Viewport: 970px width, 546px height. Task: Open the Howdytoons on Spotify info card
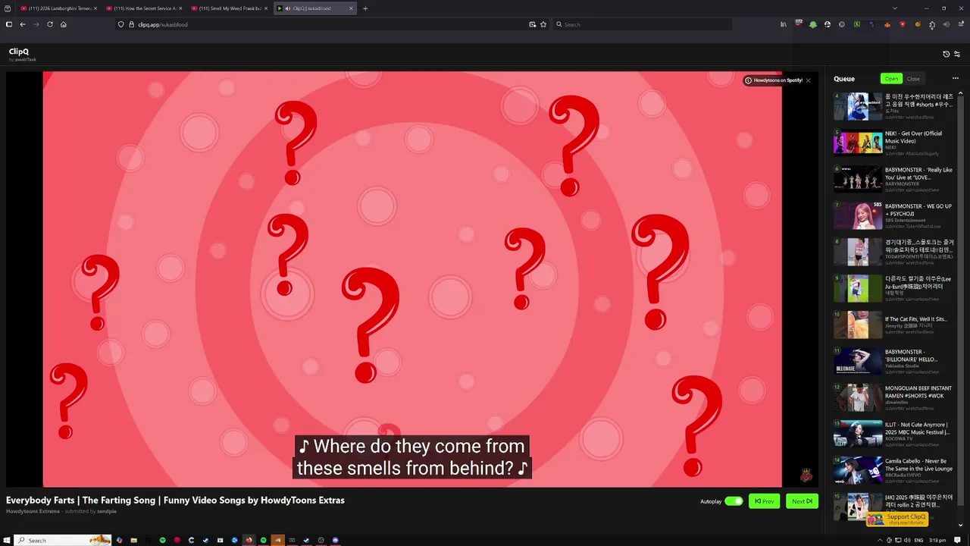point(773,80)
